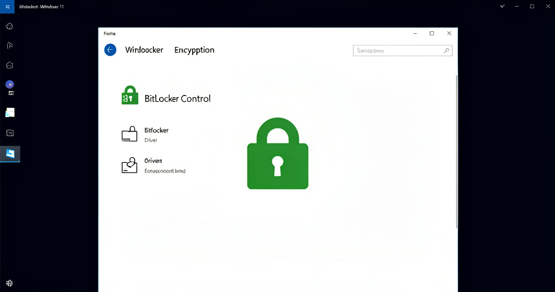Maximize the inner BitLocker window

432,33
